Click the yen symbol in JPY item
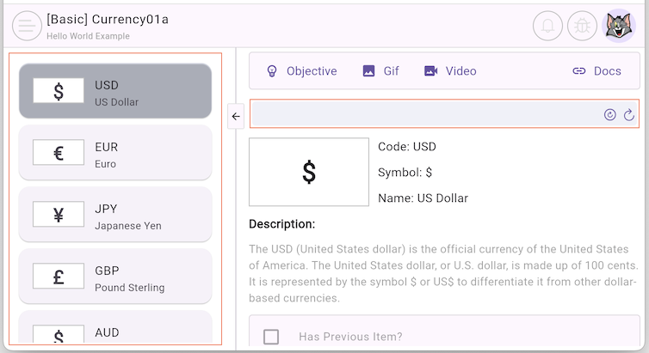This screenshot has width=649, height=353. pyautogui.click(x=59, y=215)
